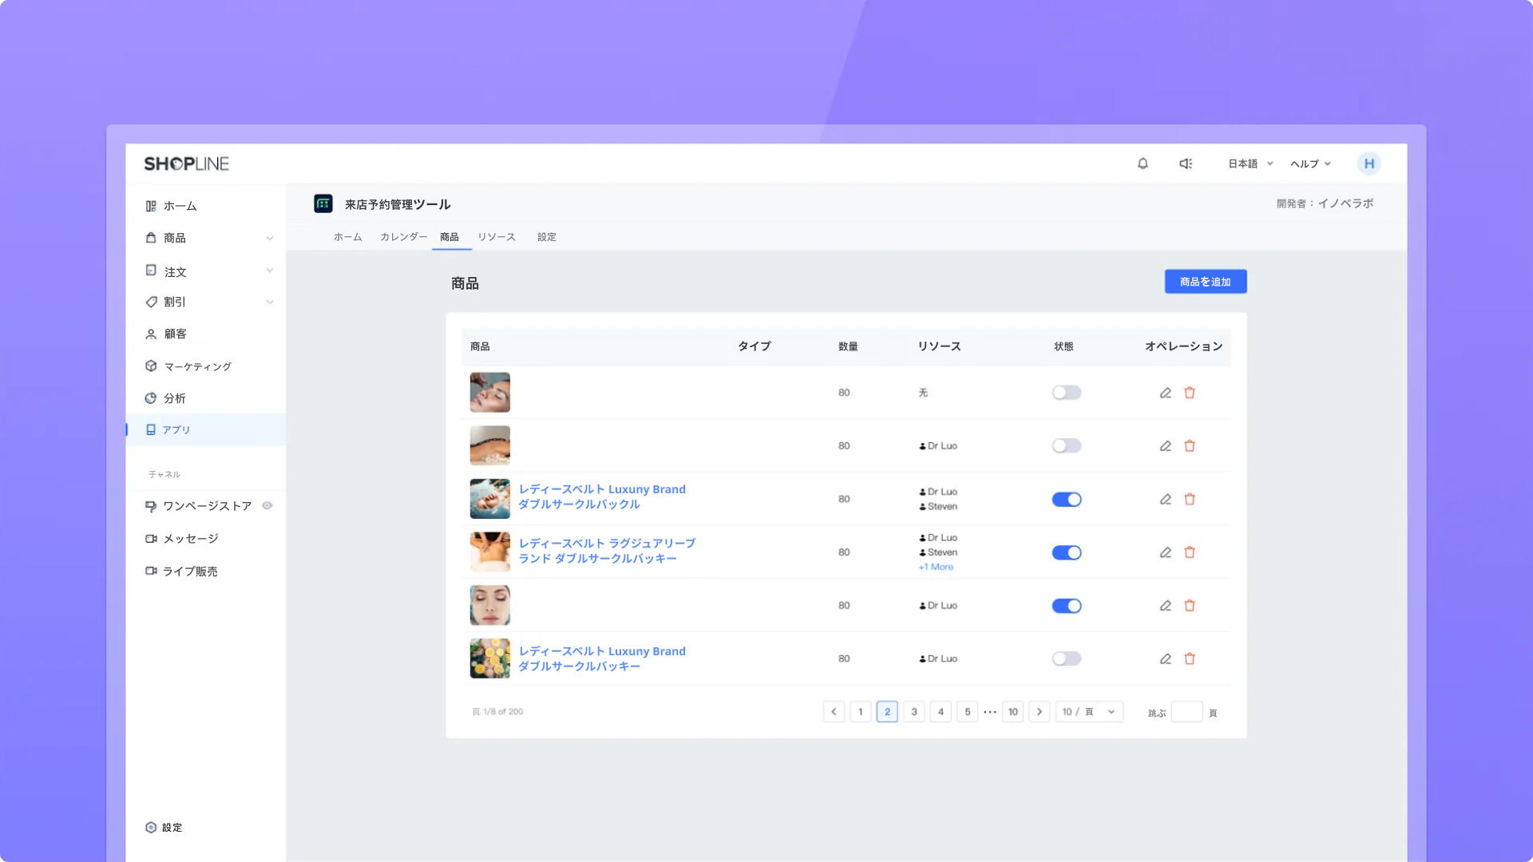Click the 商品を追加 button
The height and width of the screenshot is (862, 1533).
click(1205, 282)
